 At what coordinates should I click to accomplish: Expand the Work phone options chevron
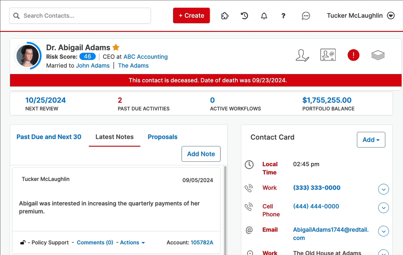pos(383,189)
